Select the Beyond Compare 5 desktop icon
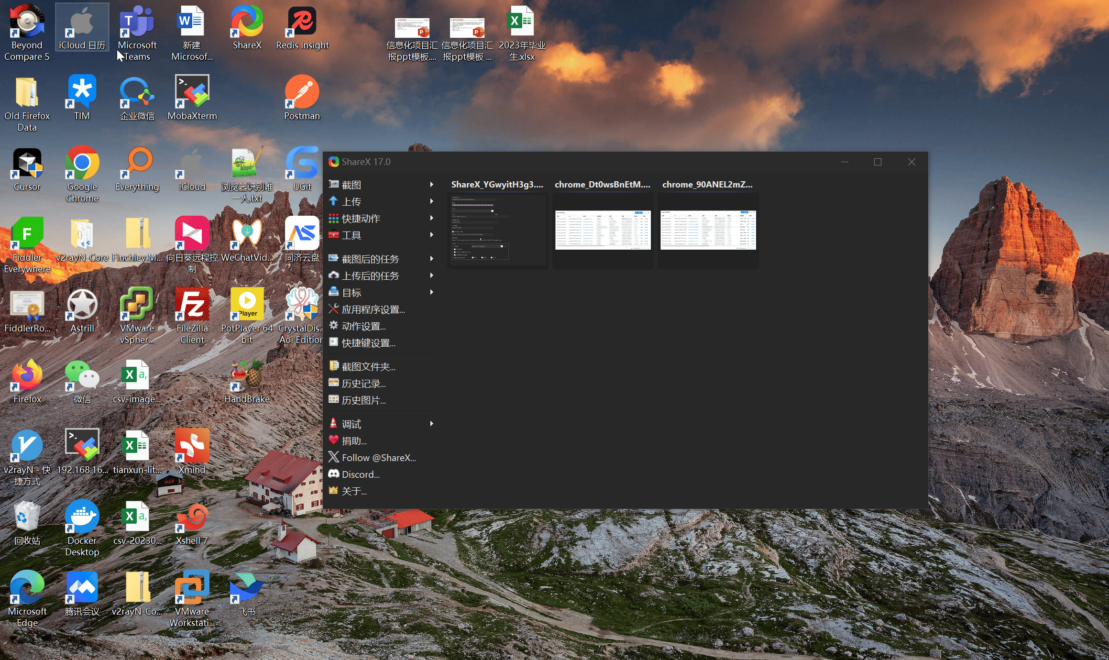Screen dimensions: 1109x660 pyautogui.click(x=27, y=33)
